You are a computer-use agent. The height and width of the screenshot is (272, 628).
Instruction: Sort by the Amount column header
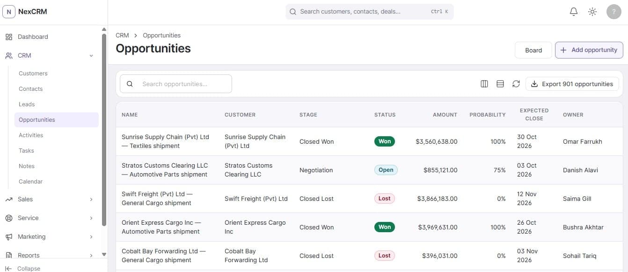click(445, 115)
